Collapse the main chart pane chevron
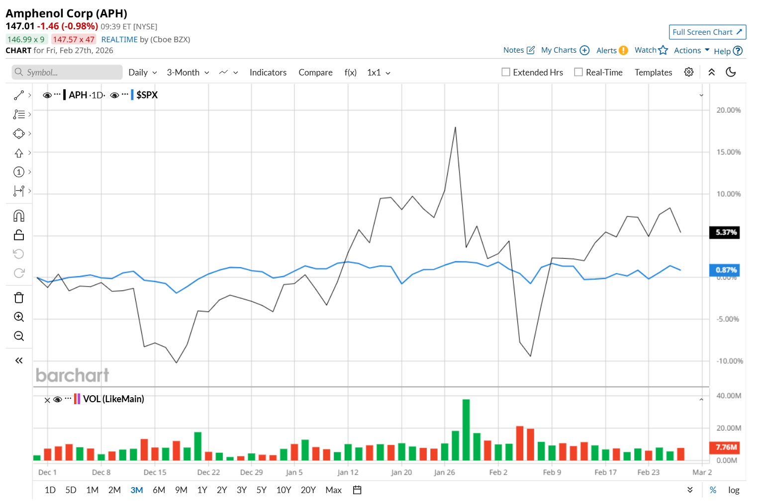This screenshot has height=503, width=763. 701,95
